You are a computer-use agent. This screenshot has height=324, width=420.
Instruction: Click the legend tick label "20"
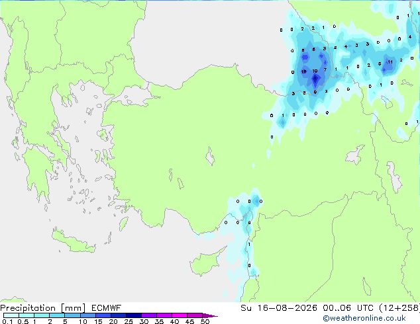113,321
